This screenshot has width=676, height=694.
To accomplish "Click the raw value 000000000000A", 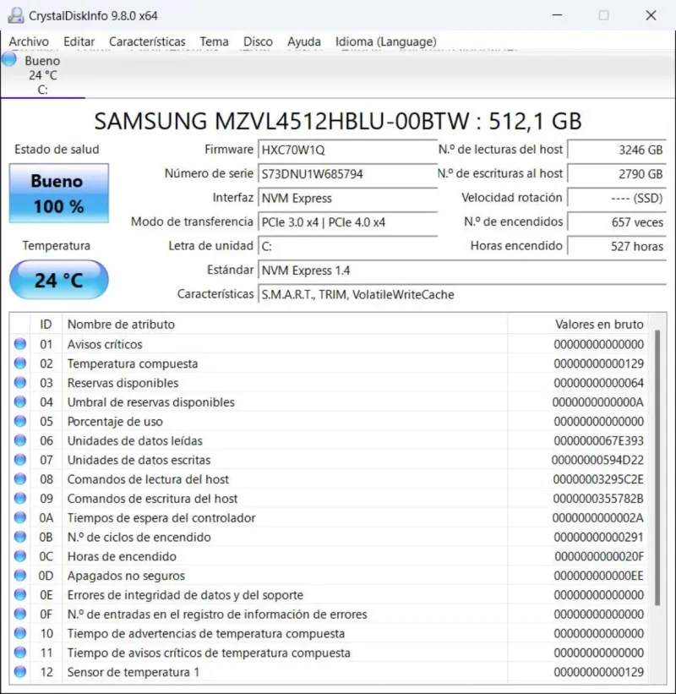I will point(598,402).
